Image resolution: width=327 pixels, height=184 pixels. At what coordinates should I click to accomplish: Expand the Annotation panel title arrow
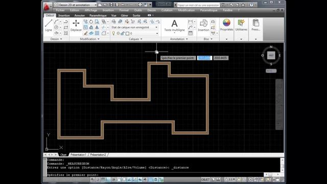(x=187, y=39)
